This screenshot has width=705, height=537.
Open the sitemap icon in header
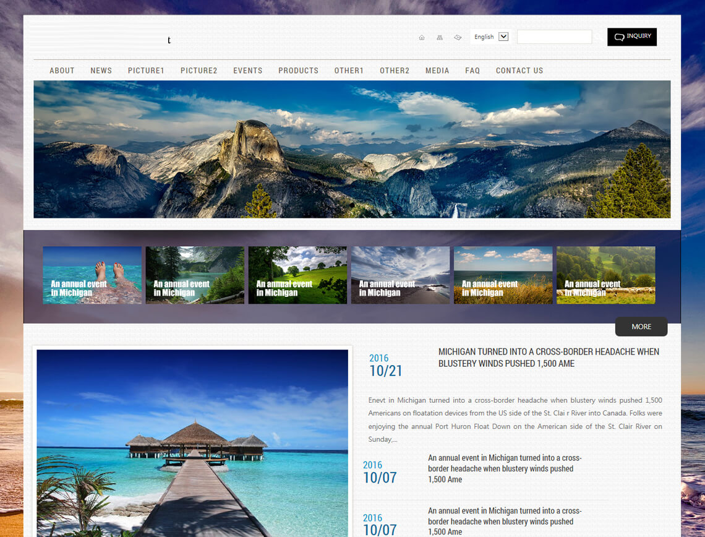440,38
